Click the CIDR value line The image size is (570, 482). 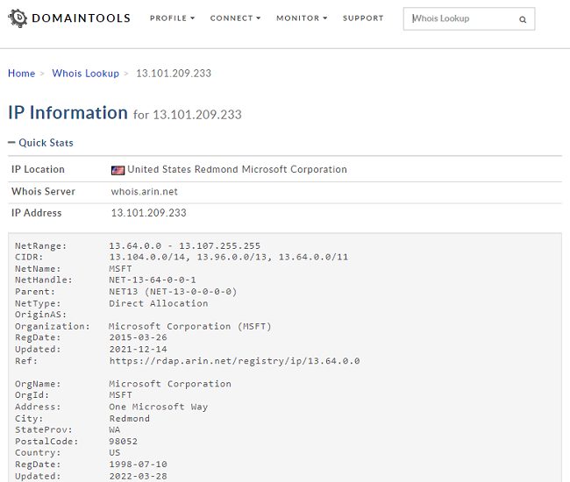pyautogui.click(x=228, y=257)
